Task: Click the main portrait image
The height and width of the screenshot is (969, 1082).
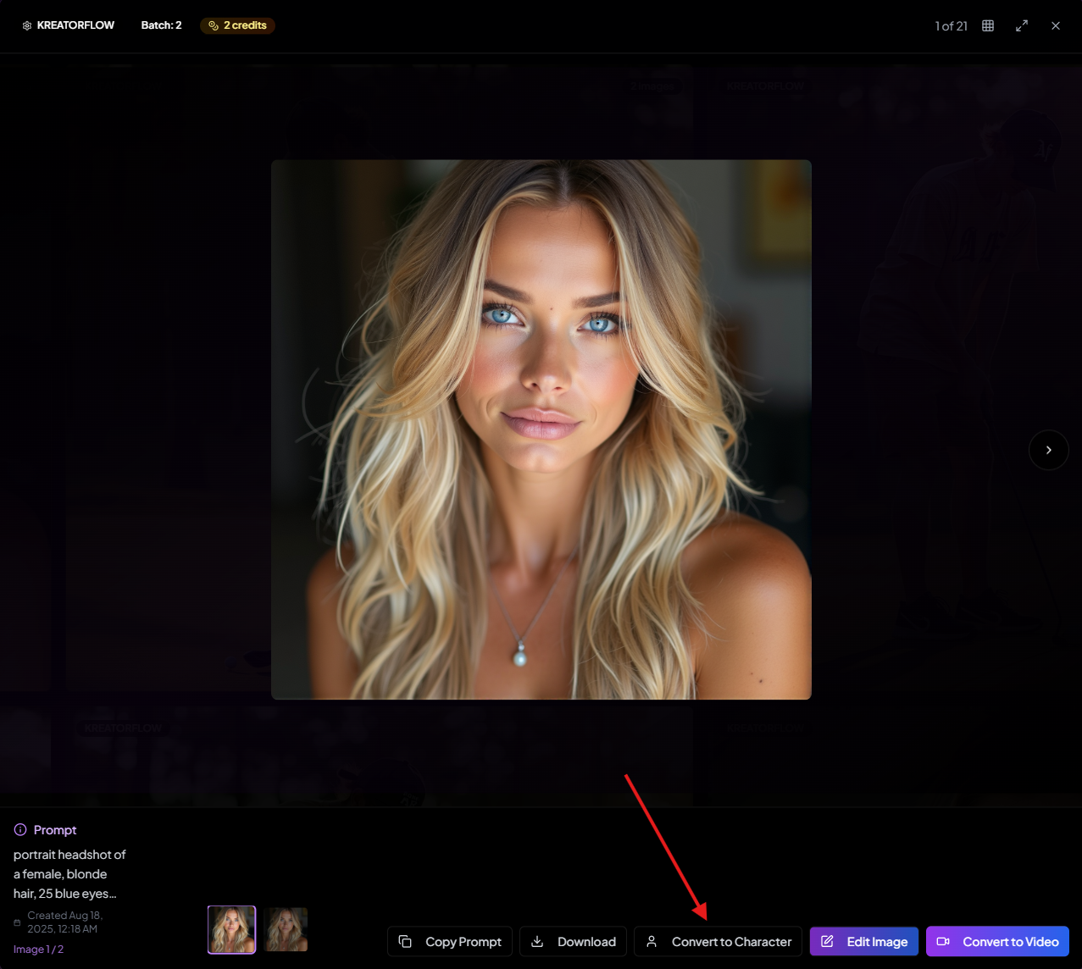Action: [x=541, y=429]
